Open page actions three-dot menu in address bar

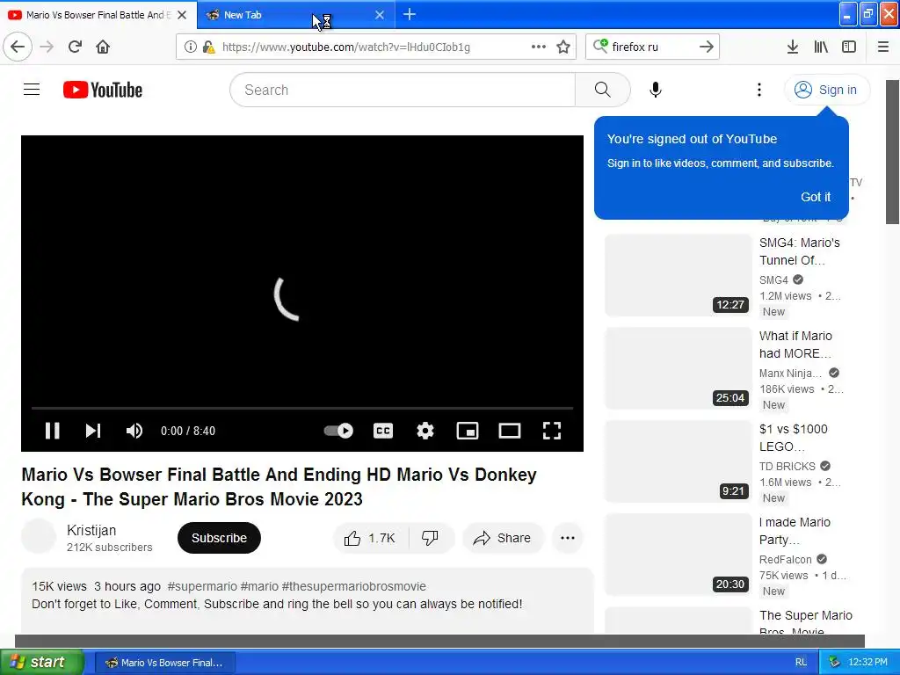[539, 47]
